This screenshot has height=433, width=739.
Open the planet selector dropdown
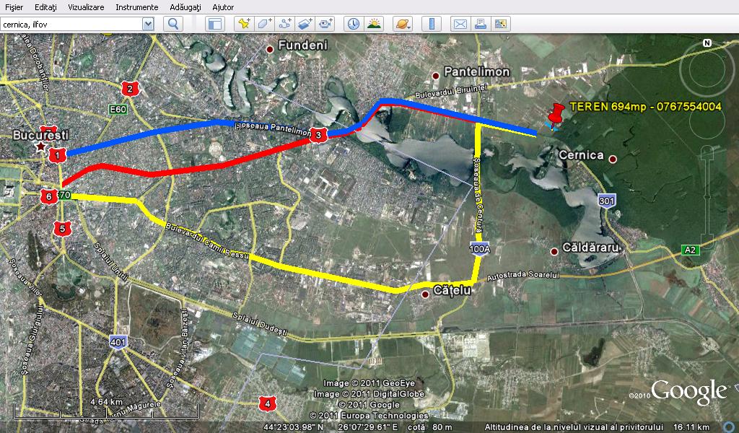coord(402,24)
